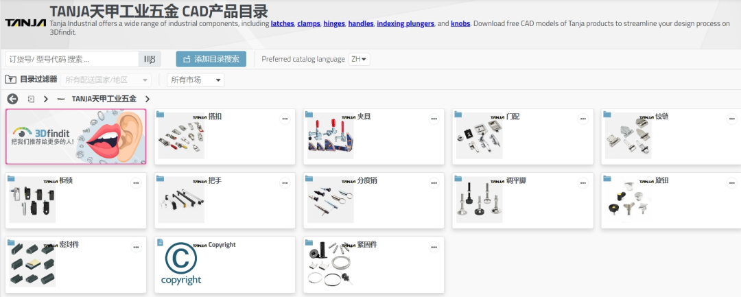Click the catalog root icon in breadcrumb
Viewport: 741px width, 297px height.
pyautogui.click(x=31, y=99)
